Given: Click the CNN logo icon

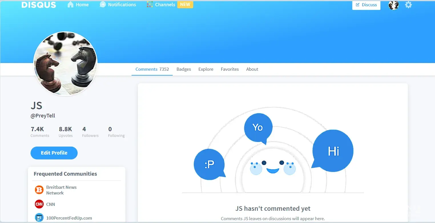Looking at the screenshot, I should pos(39,204).
